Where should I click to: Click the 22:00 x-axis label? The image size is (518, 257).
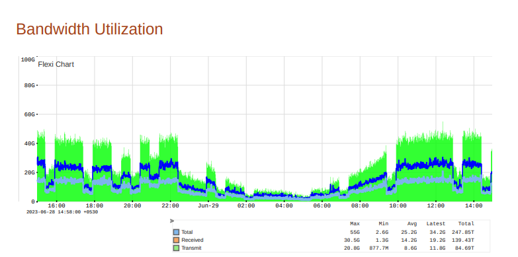click(x=171, y=205)
